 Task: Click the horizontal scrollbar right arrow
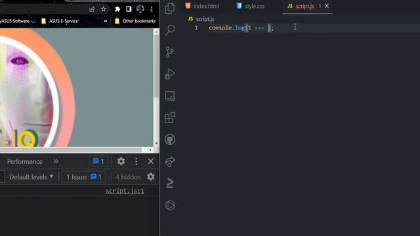(150, 150)
